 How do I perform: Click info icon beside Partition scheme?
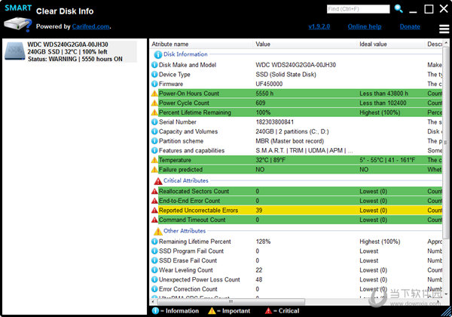tap(154, 141)
